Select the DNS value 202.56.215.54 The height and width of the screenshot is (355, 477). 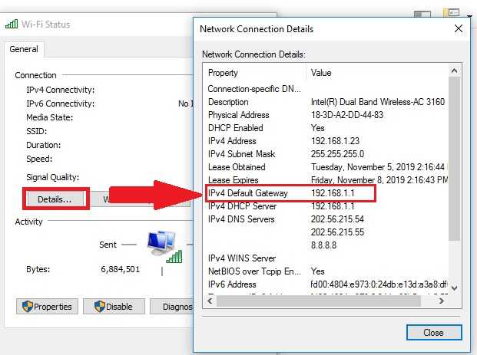click(x=337, y=219)
